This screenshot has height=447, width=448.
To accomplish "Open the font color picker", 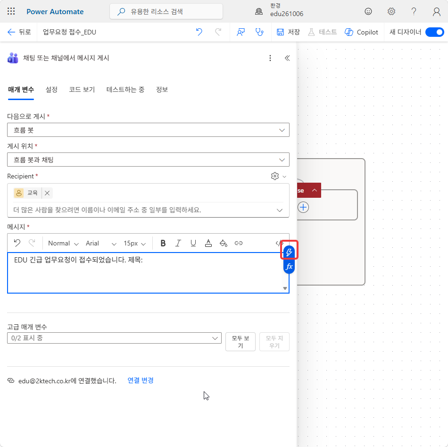I will 208,243.
